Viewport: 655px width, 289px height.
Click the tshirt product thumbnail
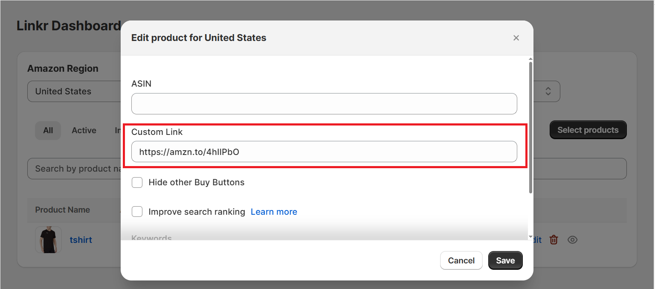coord(48,240)
